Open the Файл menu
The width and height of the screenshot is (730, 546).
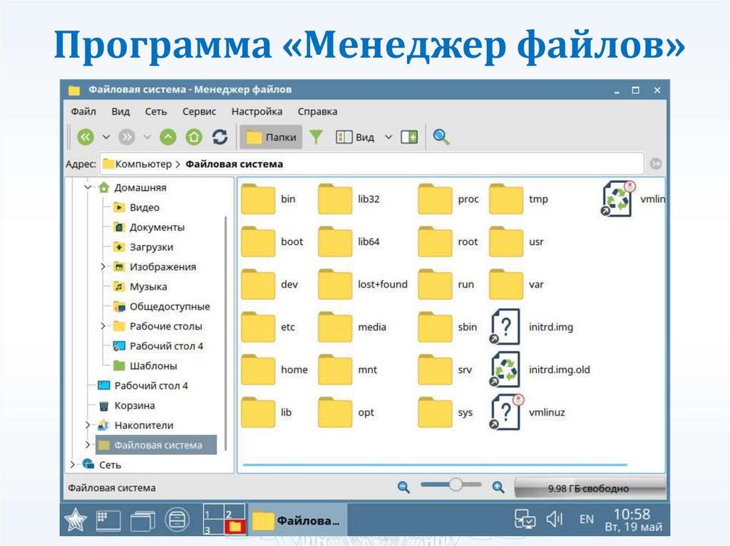click(x=83, y=112)
